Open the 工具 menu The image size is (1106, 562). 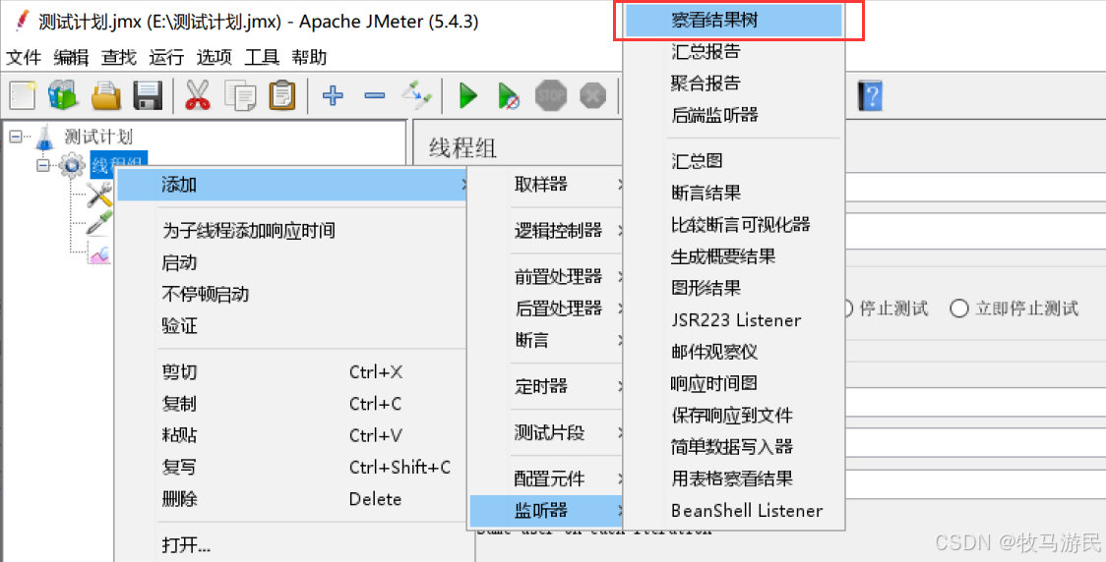(262, 57)
